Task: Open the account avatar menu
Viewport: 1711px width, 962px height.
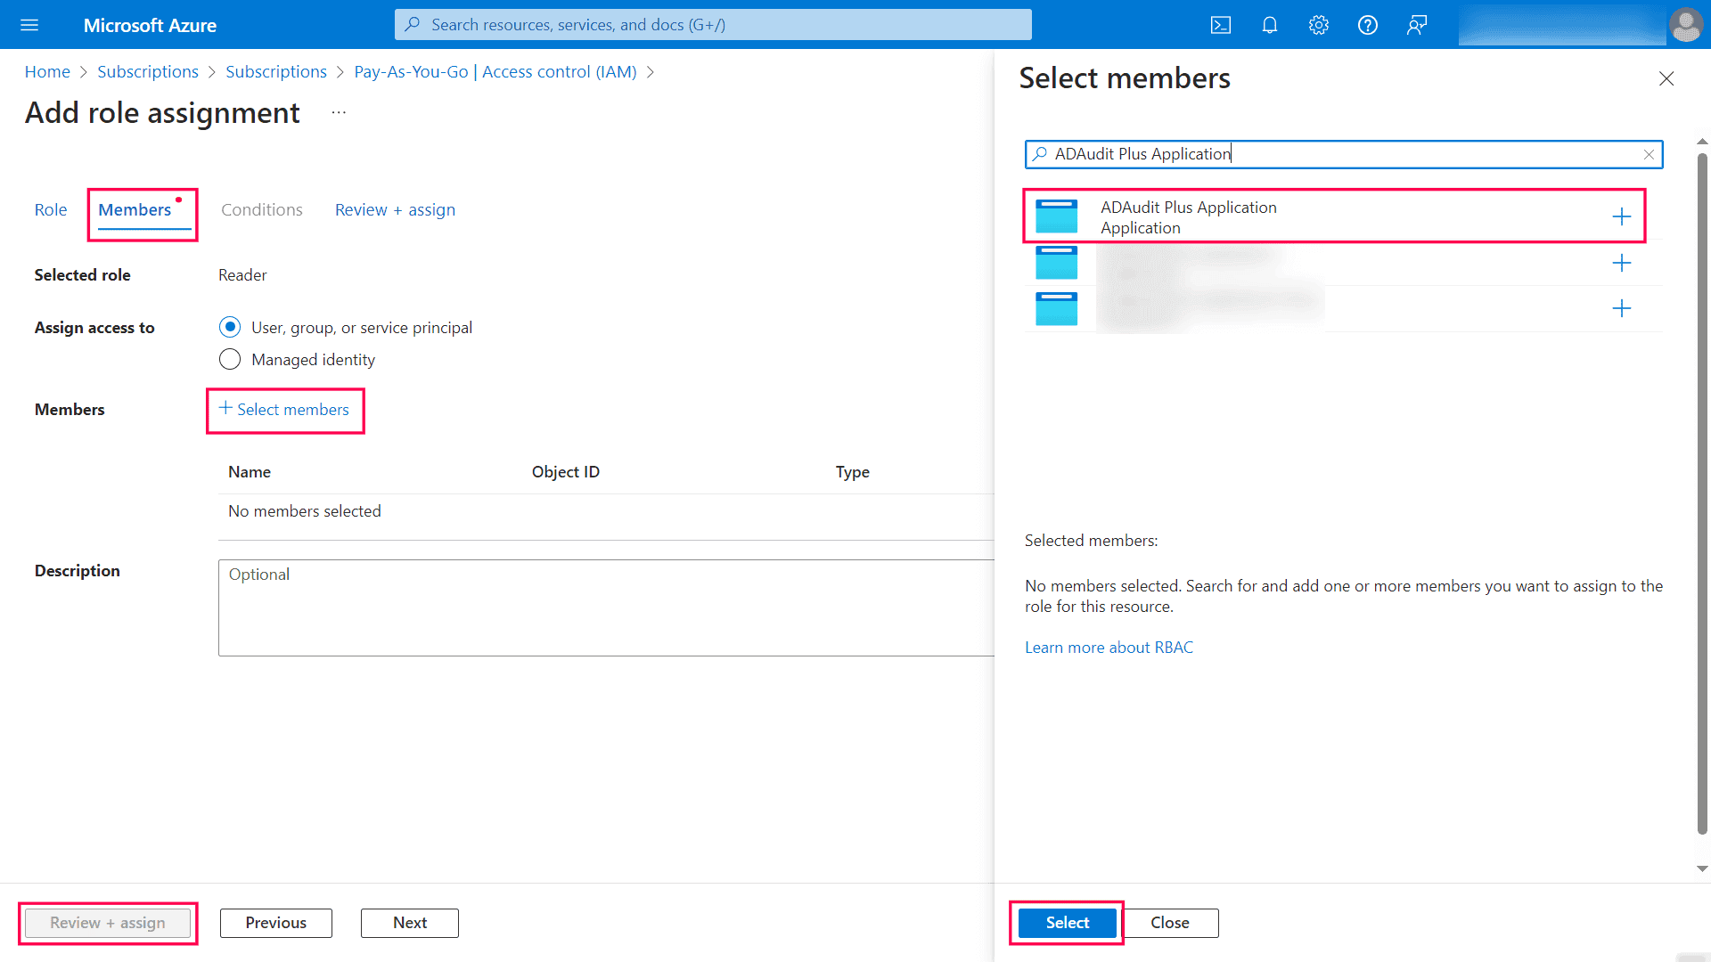Action: 1686,24
